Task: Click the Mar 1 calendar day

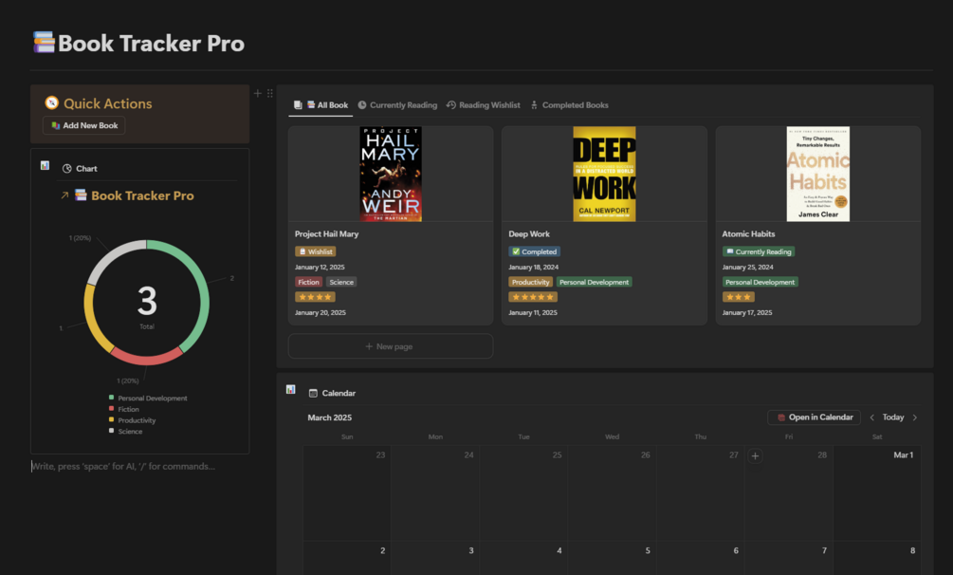Action: pos(877,492)
